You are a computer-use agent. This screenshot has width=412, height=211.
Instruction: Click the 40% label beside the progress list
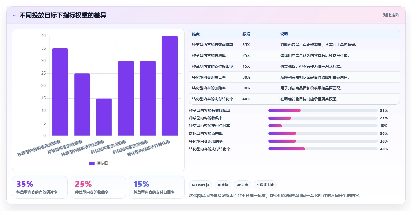[x=384, y=149]
